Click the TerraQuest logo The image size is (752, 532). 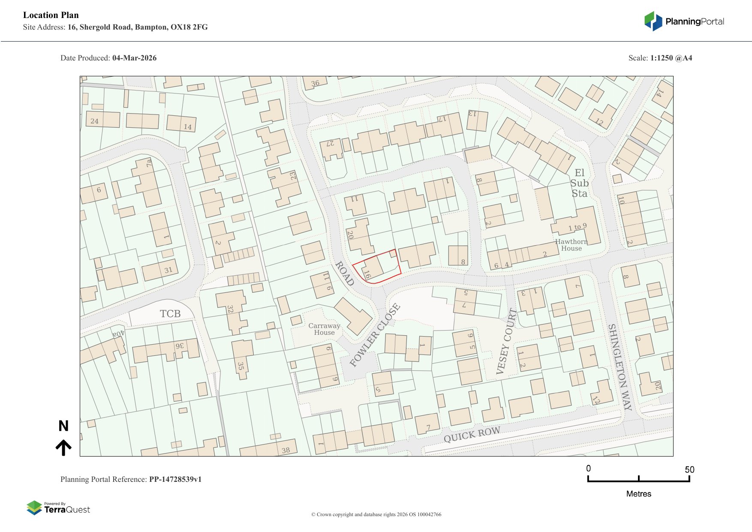click(58, 508)
